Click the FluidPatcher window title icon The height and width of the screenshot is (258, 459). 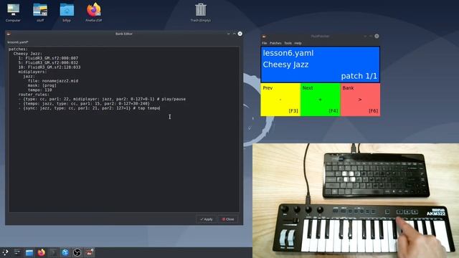(264, 37)
